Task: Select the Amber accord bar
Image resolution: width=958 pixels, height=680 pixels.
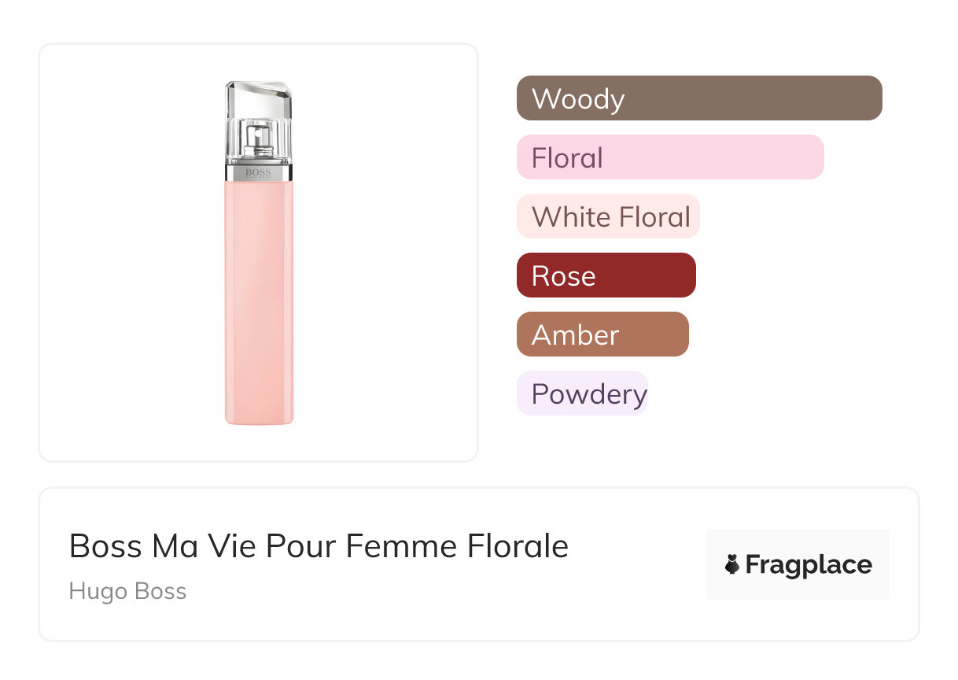Action: pos(602,334)
